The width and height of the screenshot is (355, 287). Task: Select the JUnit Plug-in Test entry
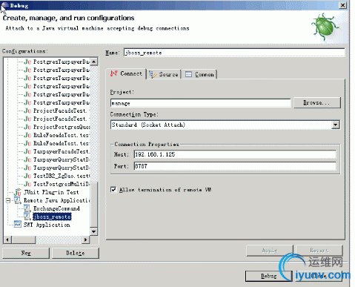tap(51, 192)
